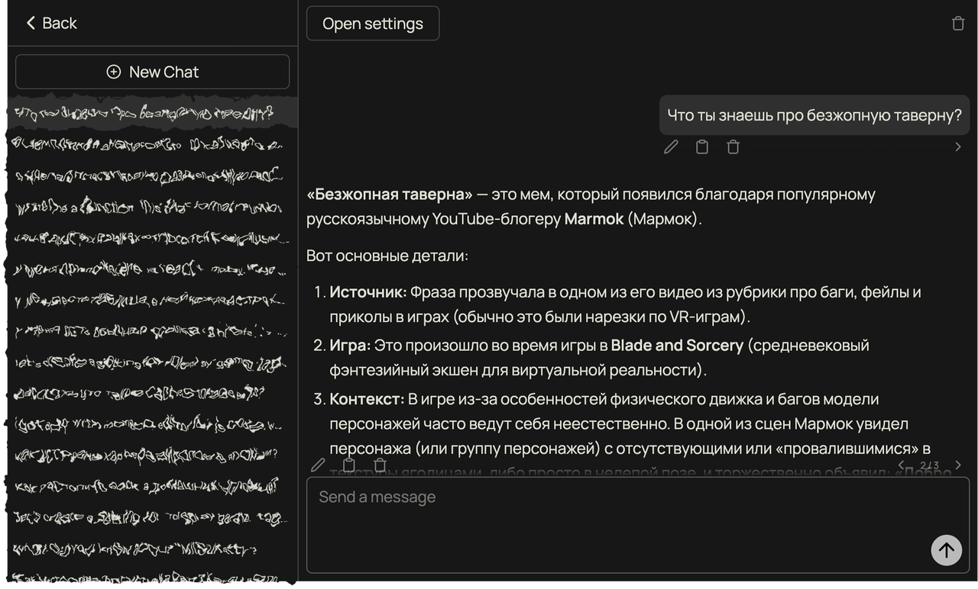
Task: Edit the assistant reply with pencil icon
Action: tap(319, 465)
